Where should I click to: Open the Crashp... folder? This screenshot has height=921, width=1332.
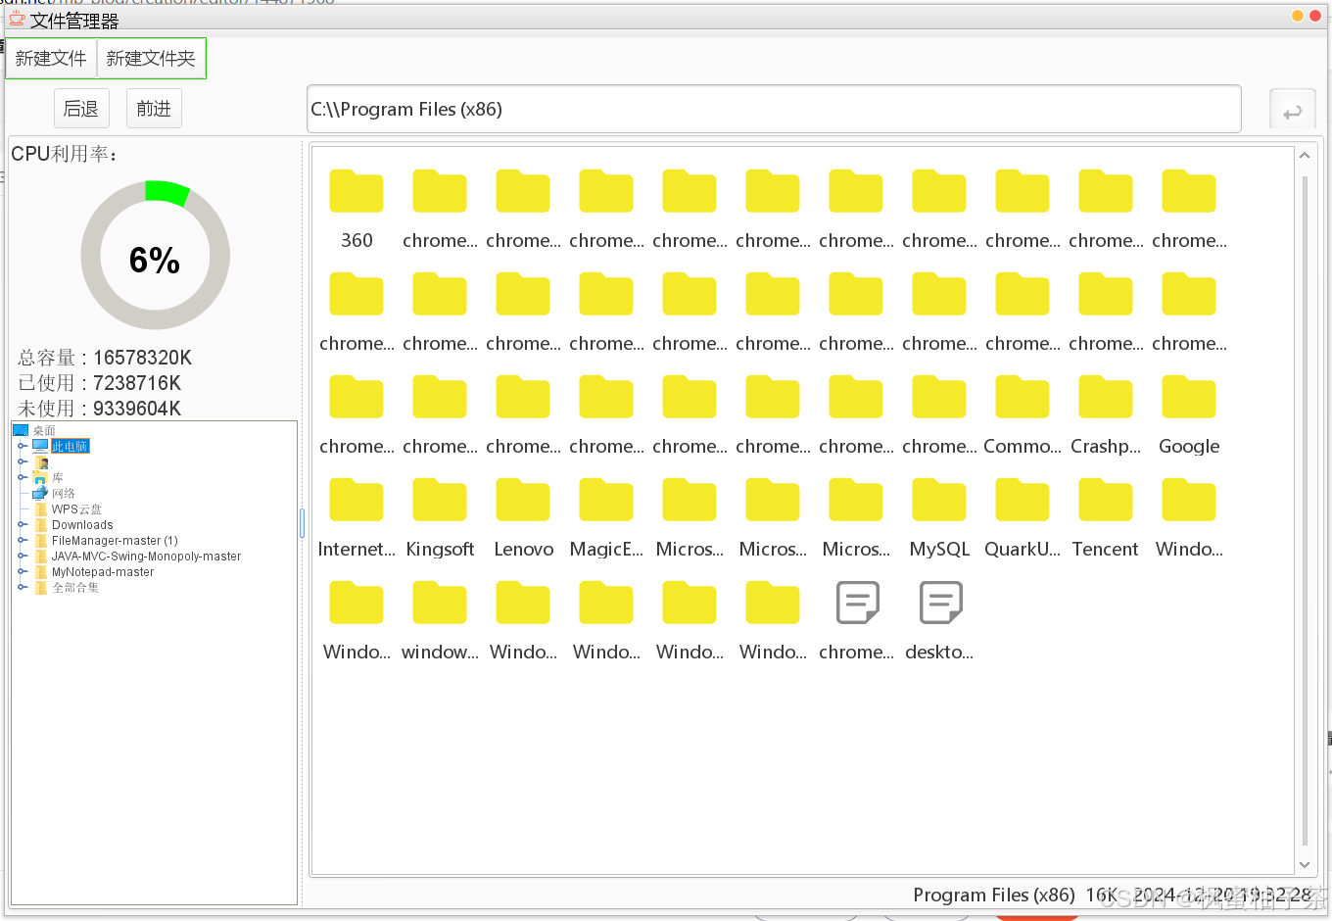pyautogui.click(x=1106, y=396)
